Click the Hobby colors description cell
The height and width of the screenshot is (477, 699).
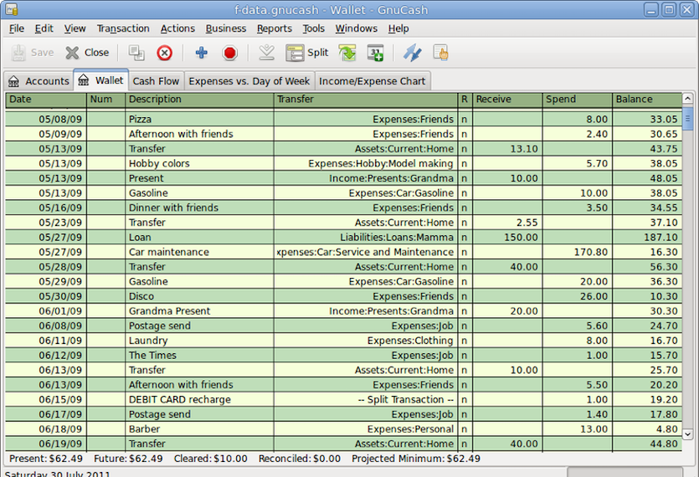point(200,164)
